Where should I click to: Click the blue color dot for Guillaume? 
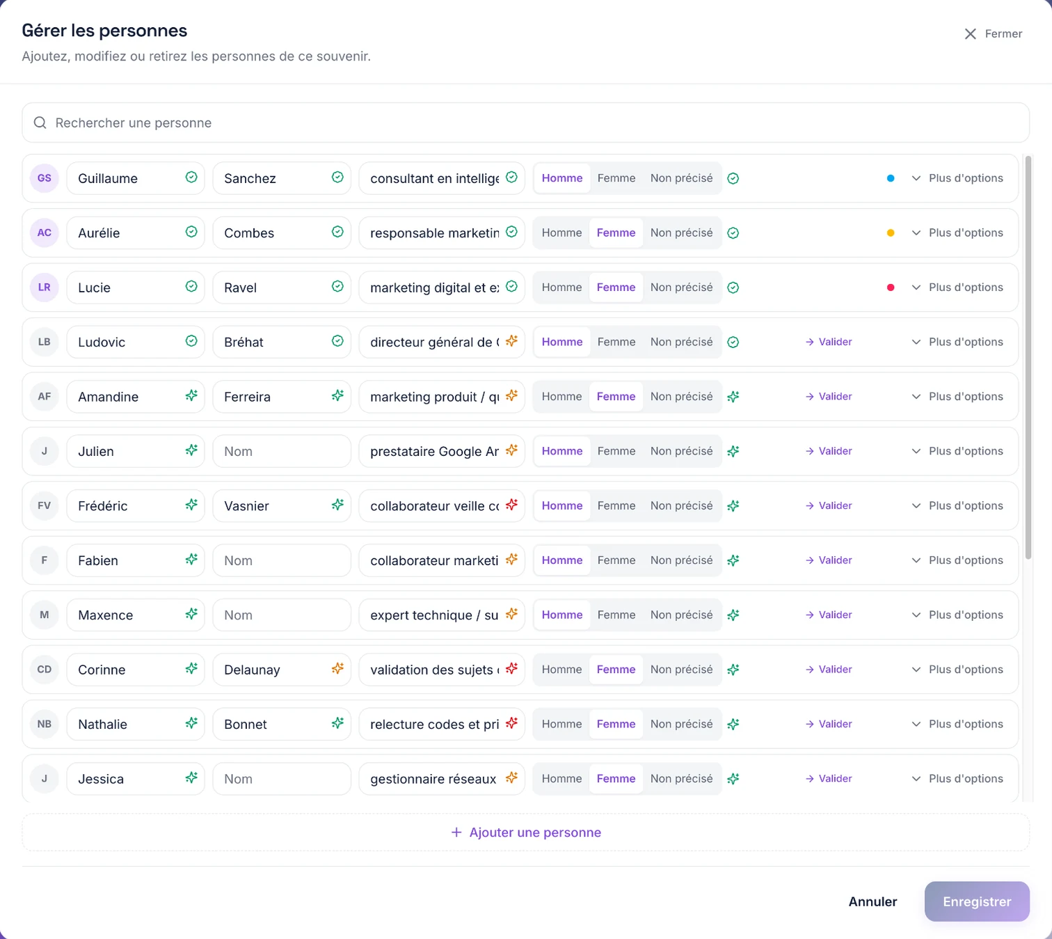click(x=891, y=178)
